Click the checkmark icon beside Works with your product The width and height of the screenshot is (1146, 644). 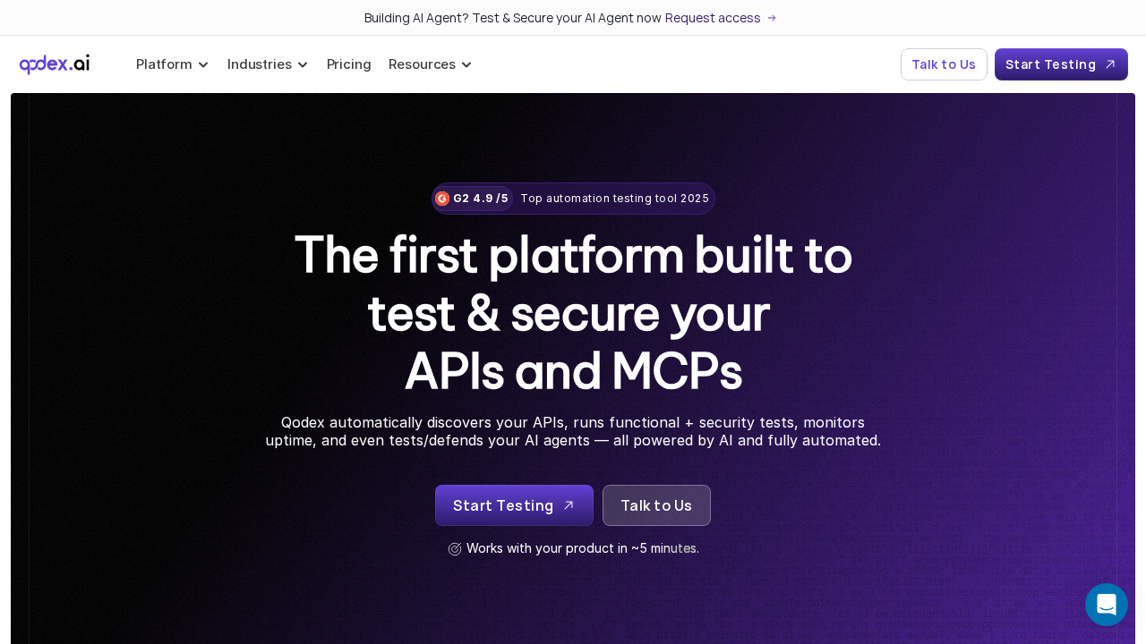[455, 548]
